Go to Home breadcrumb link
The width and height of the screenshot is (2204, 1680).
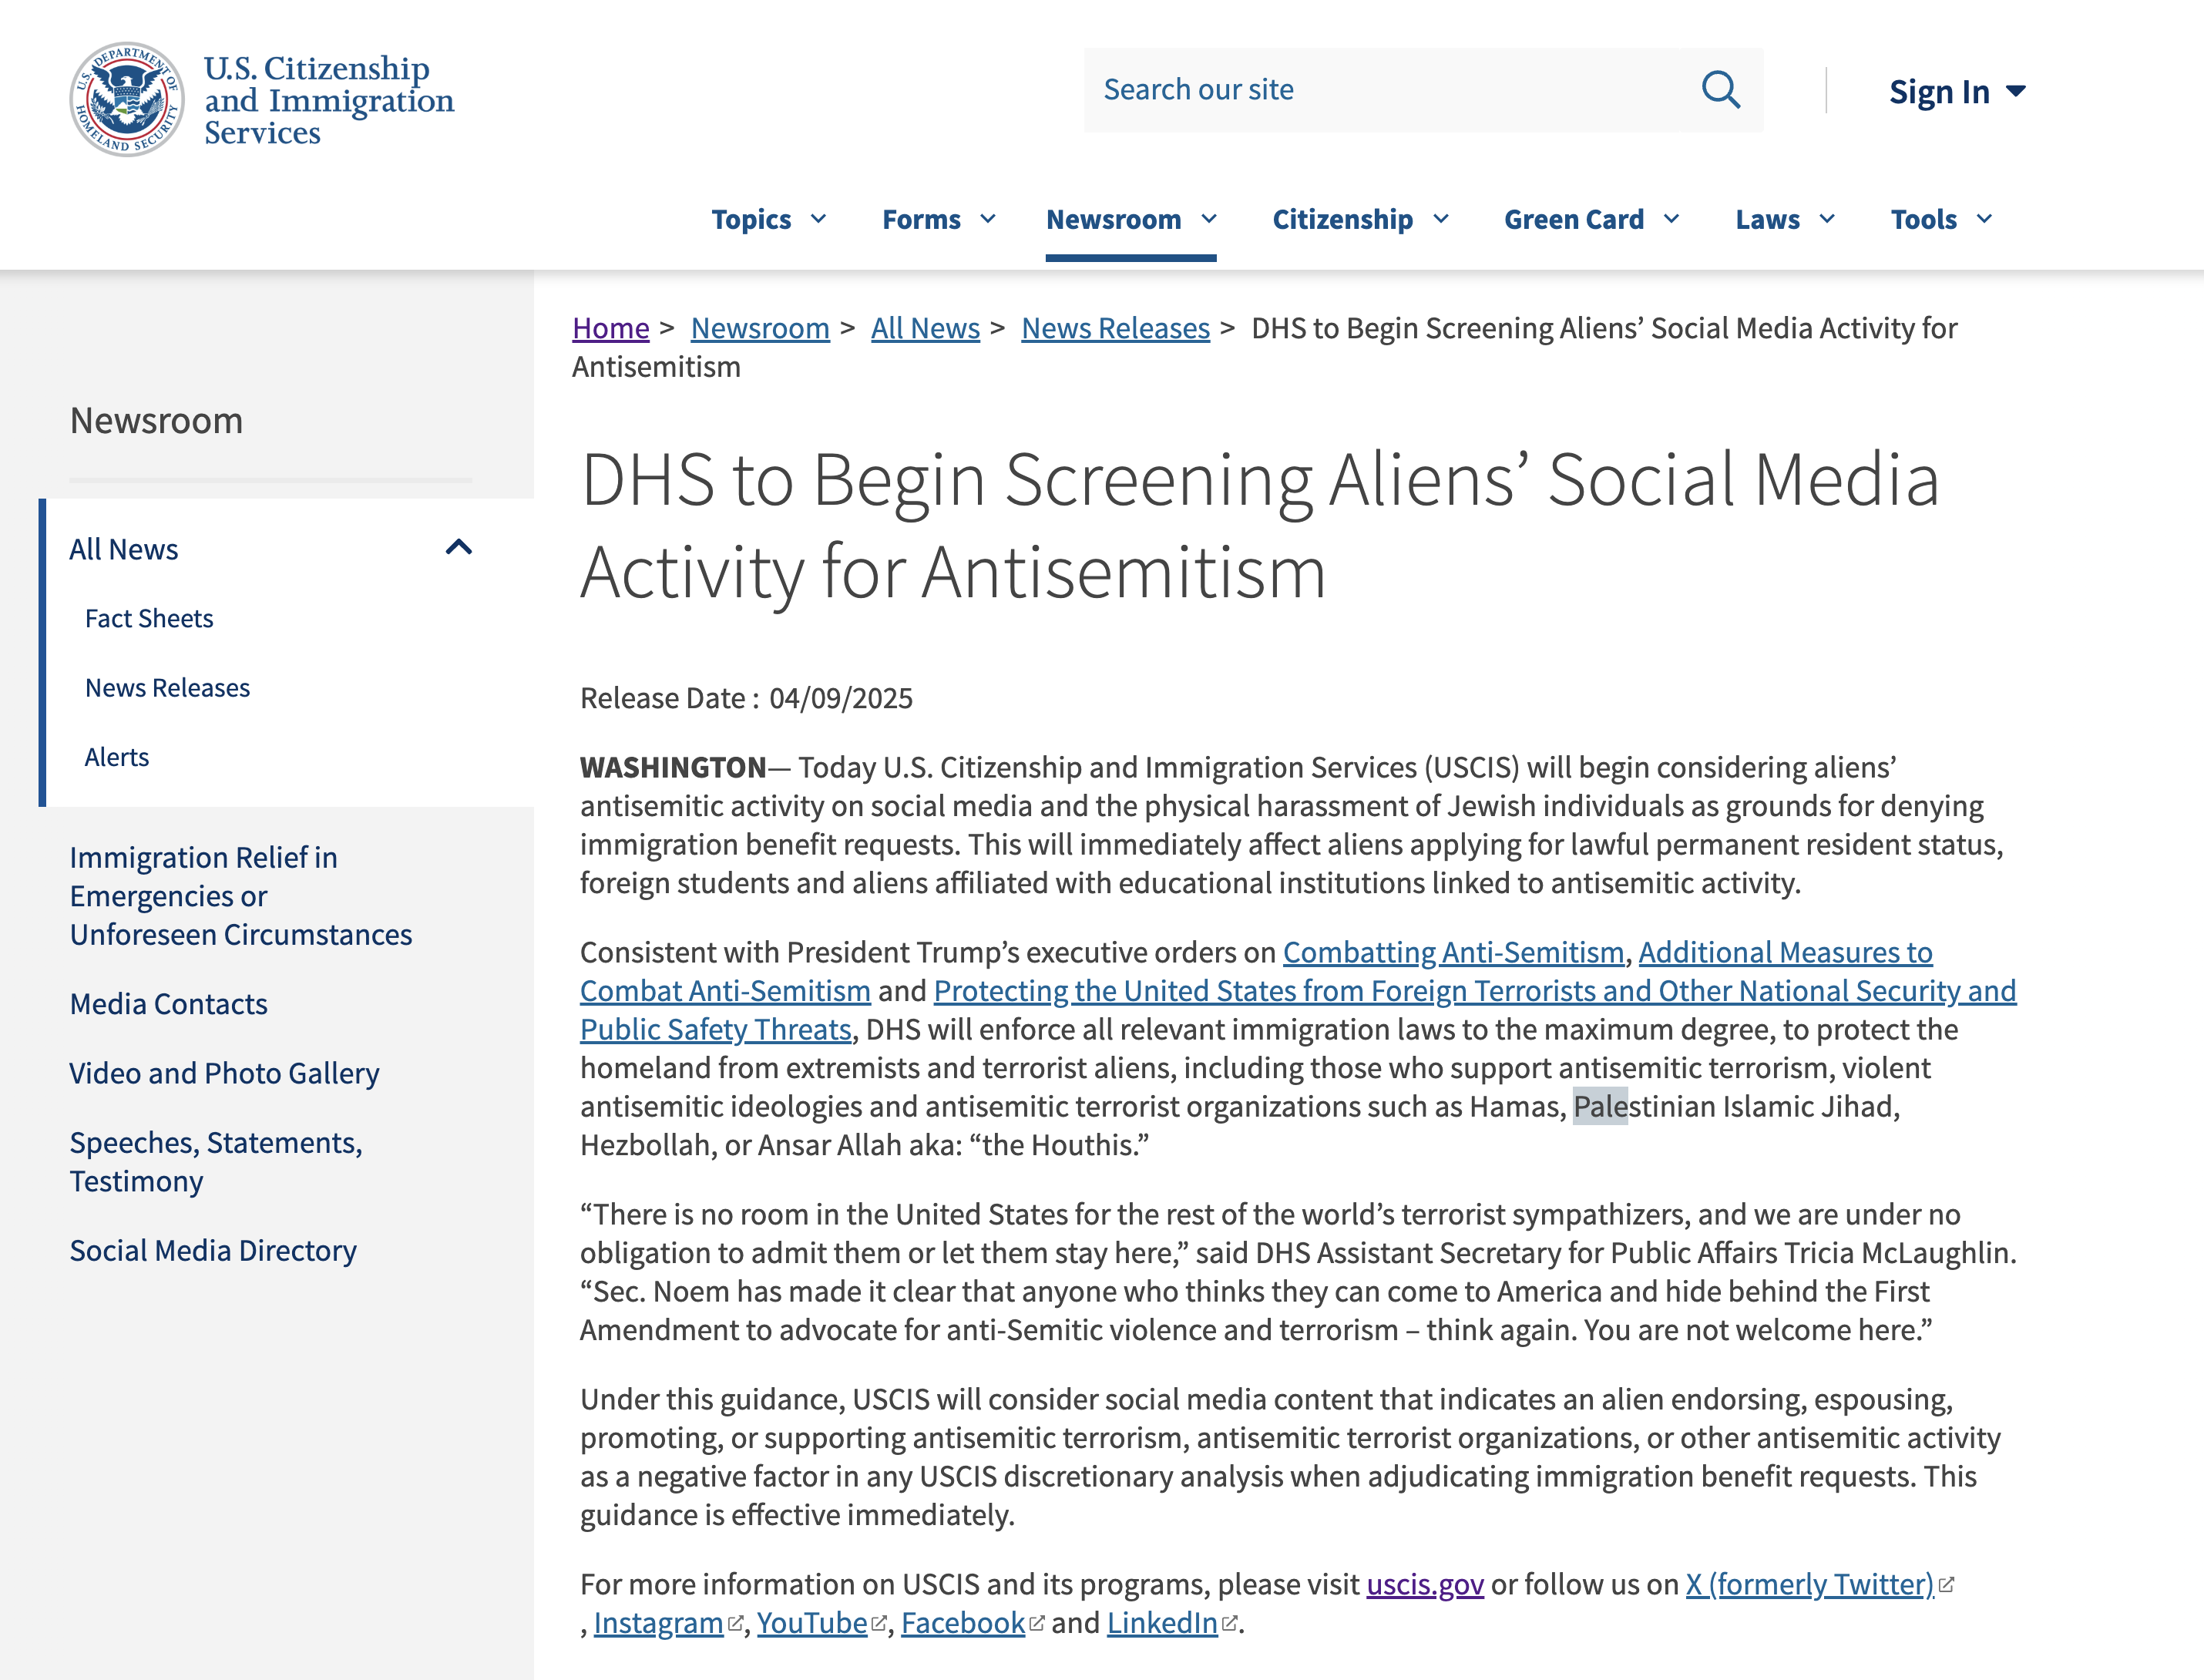tap(610, 328)
